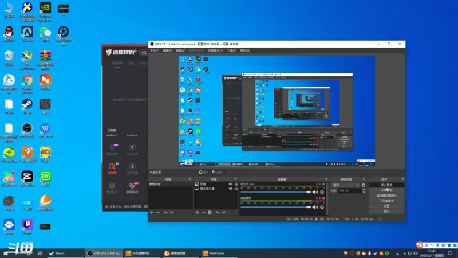Open settings gear for Mic/Aux audio
Image resolution: width=458 pixels, height=258 pixels.
(x=322, y=192)
